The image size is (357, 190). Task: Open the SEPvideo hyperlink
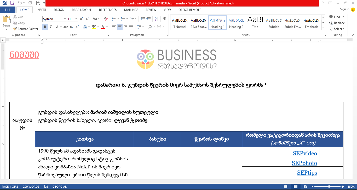coord(305,154)
